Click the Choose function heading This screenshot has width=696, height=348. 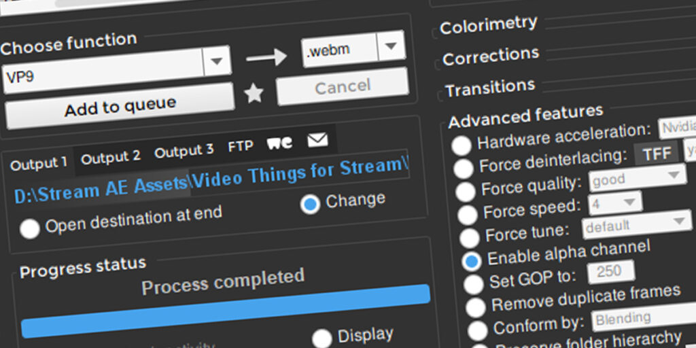click(69, 43)
